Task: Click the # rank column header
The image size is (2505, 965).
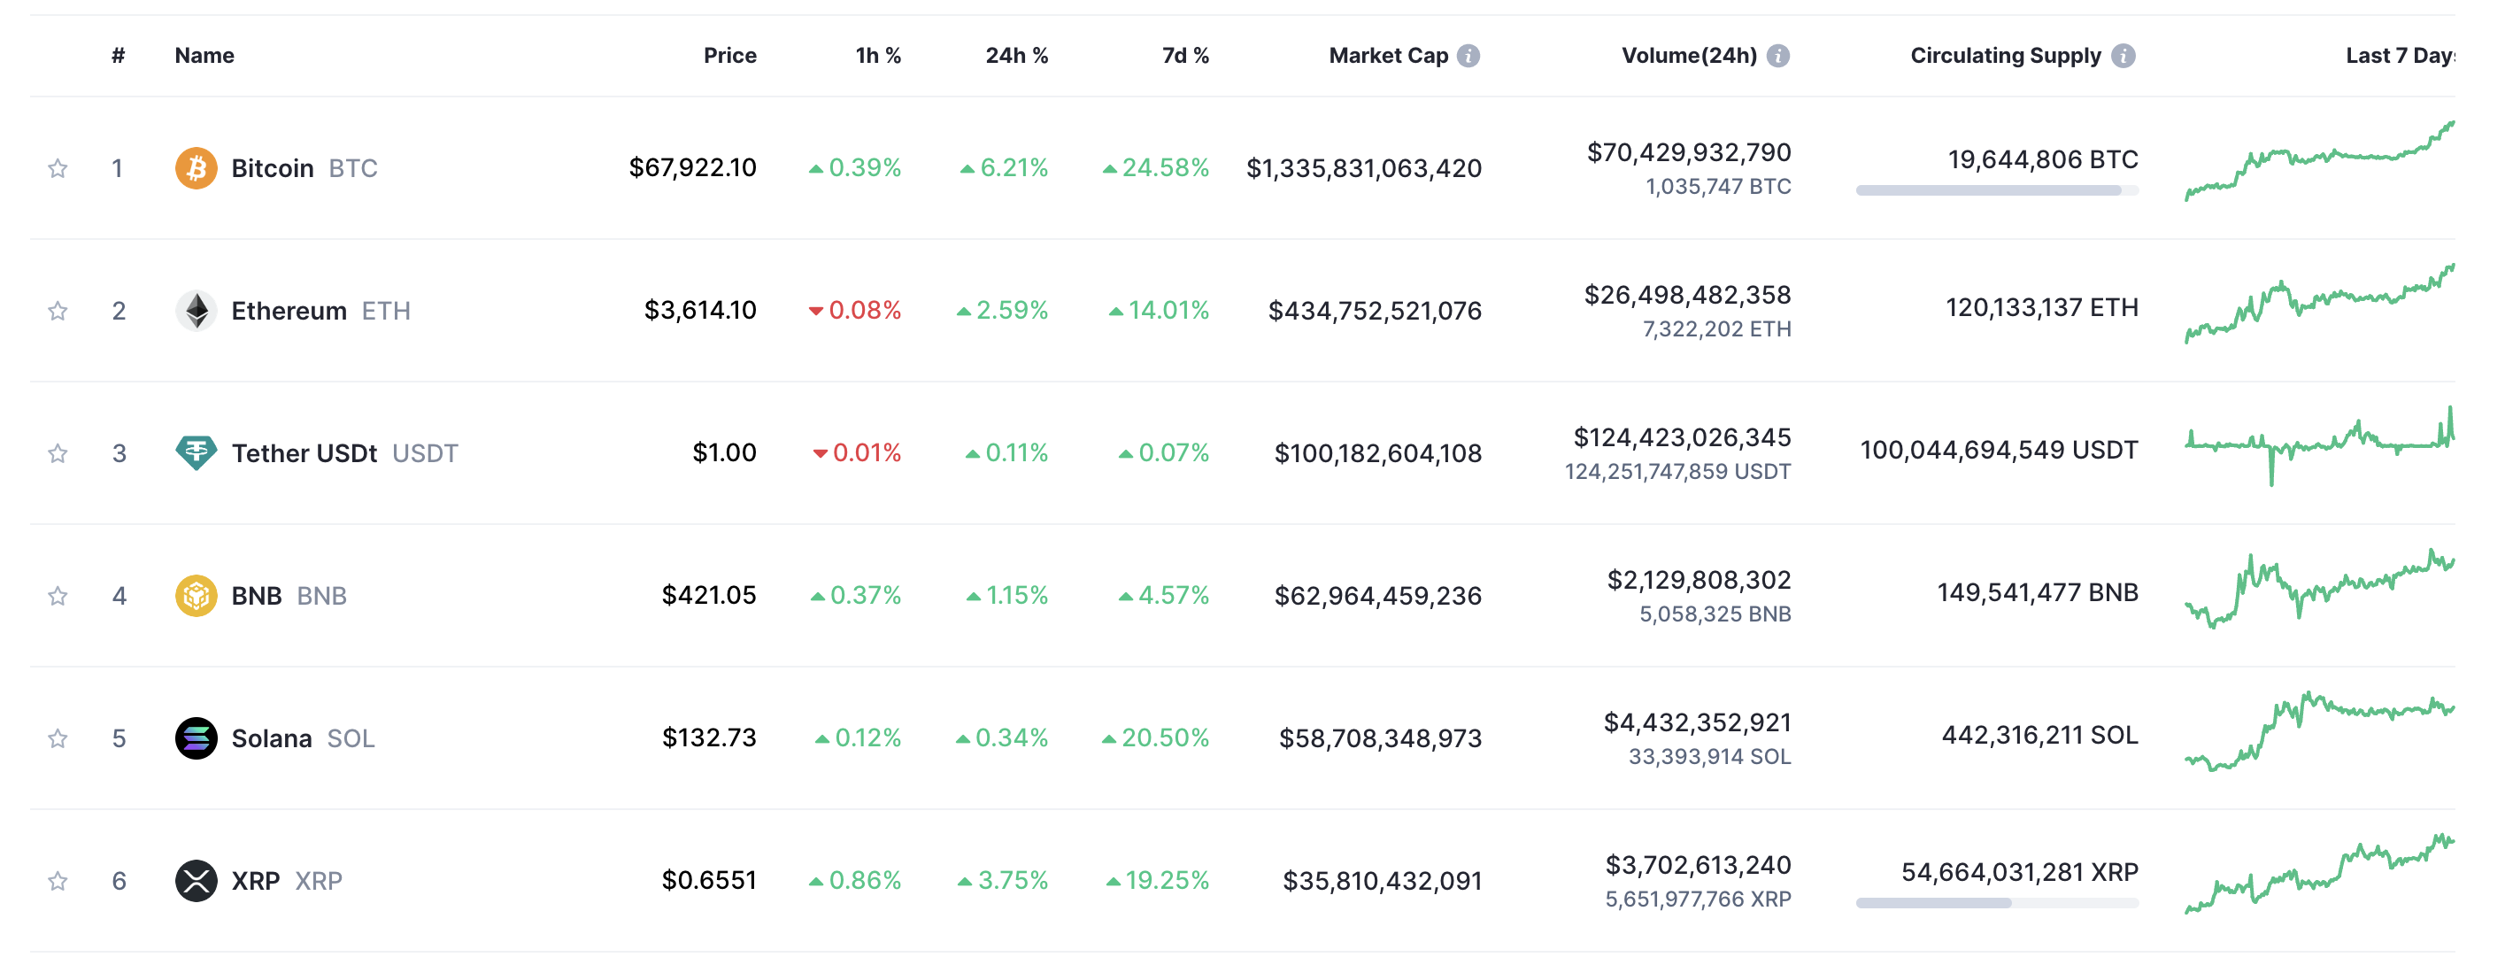Action: click(118, 57)
